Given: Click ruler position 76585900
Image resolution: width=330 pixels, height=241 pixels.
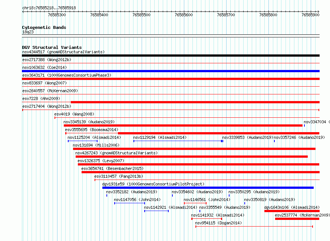Looking at the screenshot, I should [x=311, y=15].
